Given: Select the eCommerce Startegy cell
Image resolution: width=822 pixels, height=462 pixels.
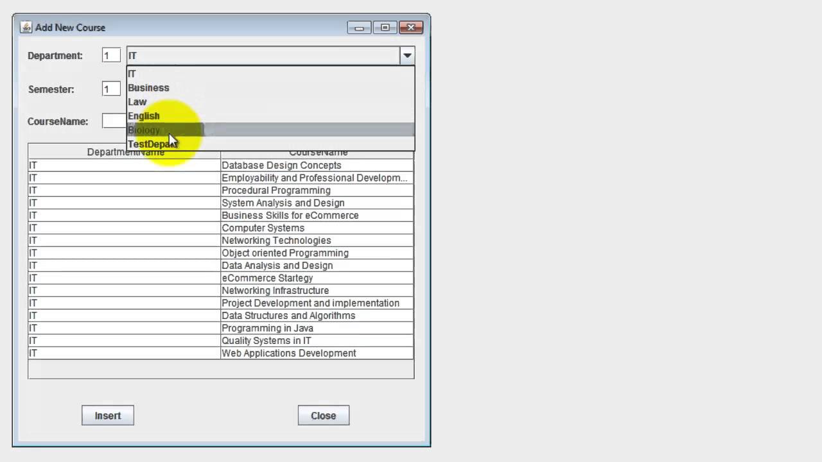Looking at the screenshot, I should click(x=317, y=278).
